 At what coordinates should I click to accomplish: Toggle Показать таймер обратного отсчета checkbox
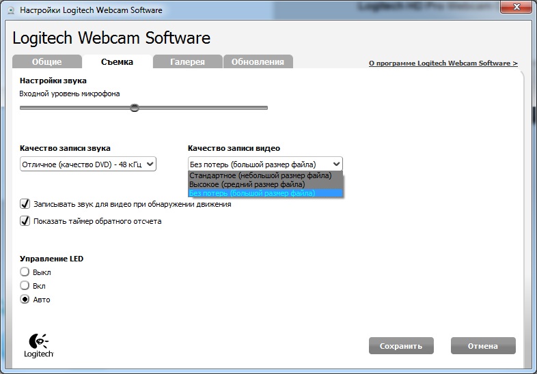pos(25,221)
